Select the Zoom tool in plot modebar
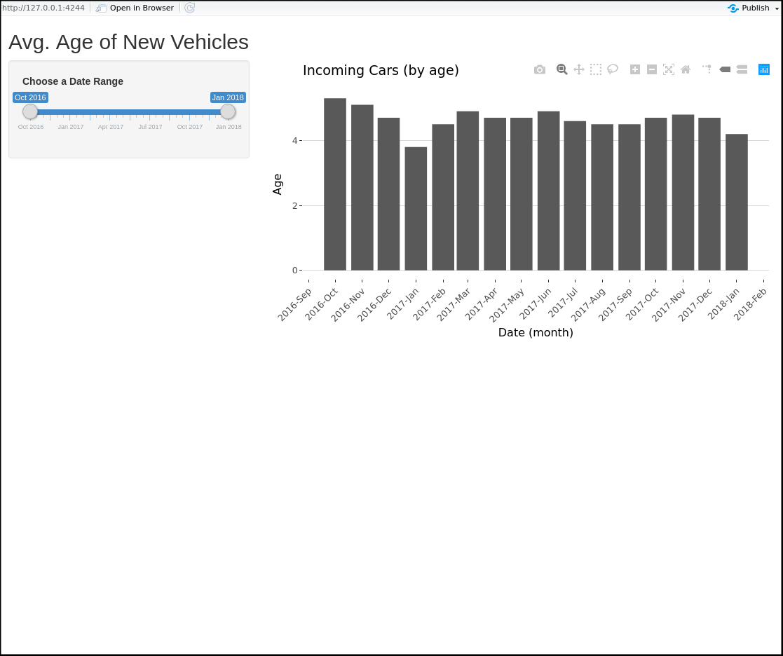The width and height of the screenshot is (783, 656). pos(562,69)
